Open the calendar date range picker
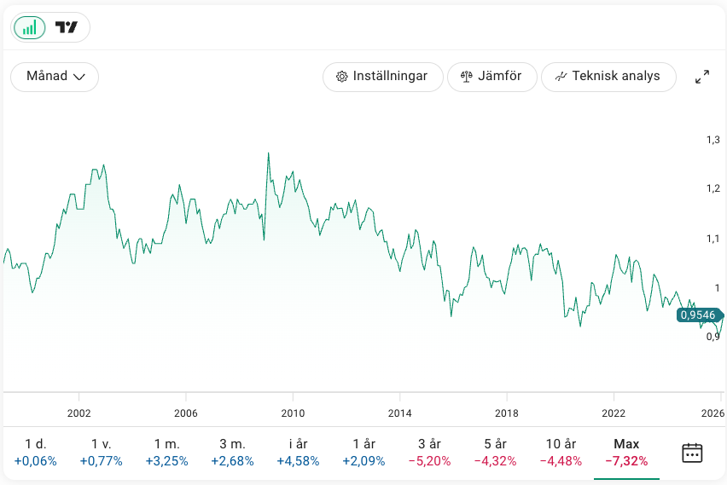 point(692,453)
